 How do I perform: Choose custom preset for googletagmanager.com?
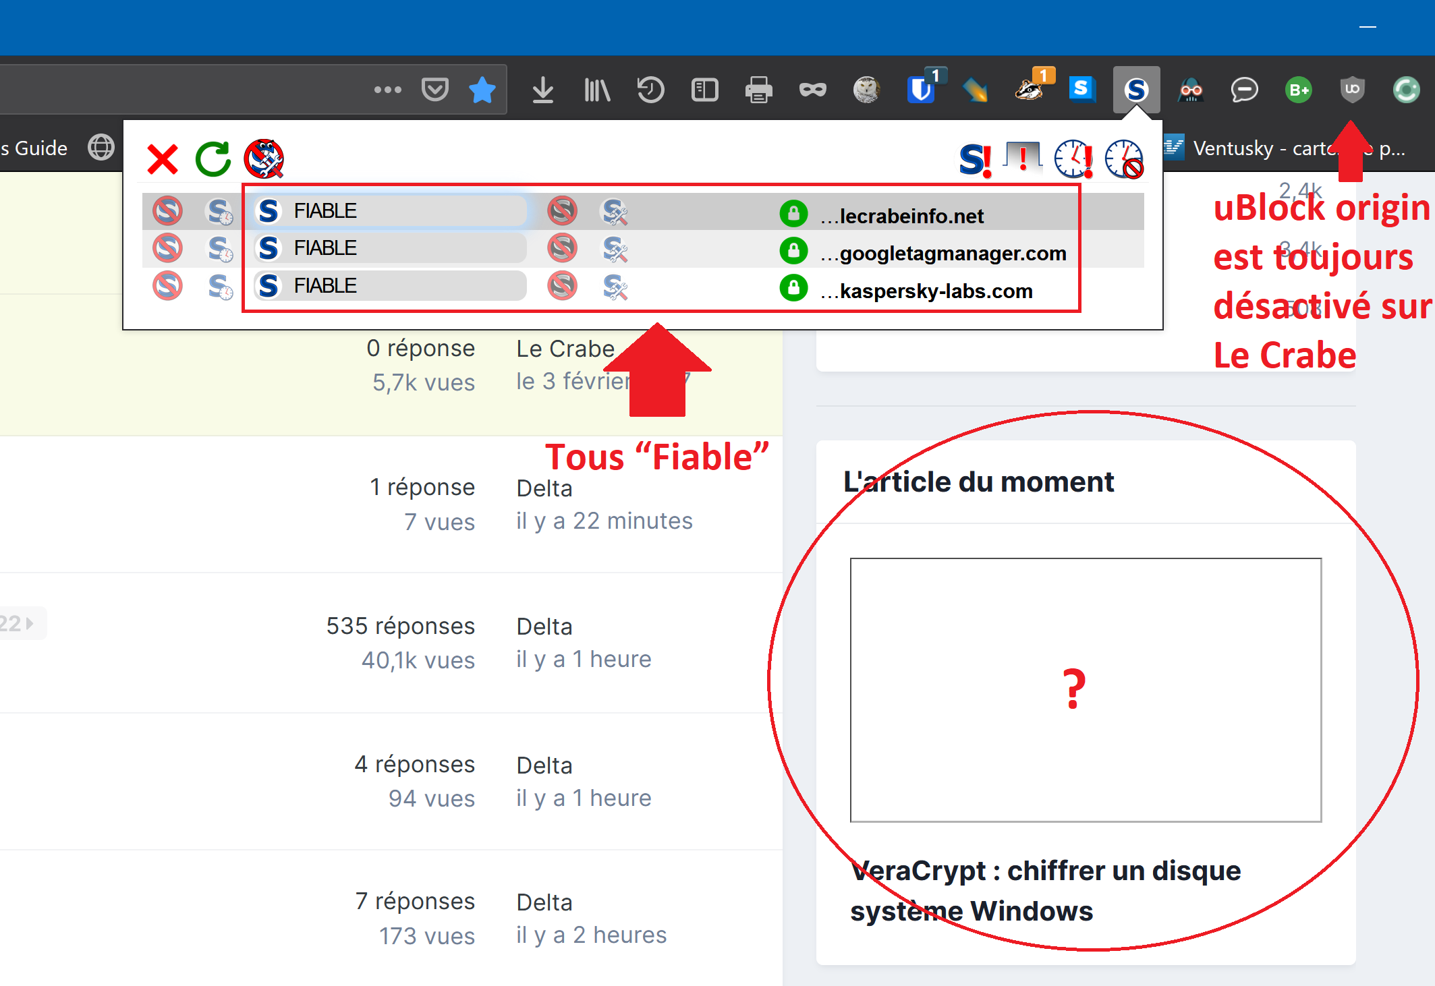point(615,250)
